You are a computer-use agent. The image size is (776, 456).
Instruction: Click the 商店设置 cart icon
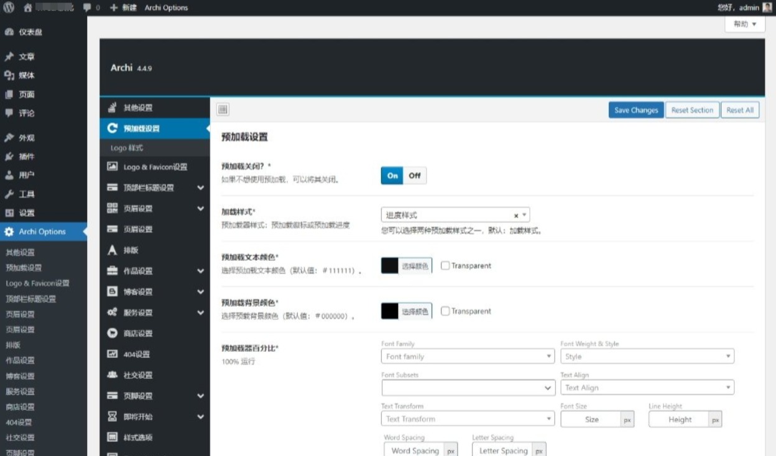coord(112,333)
